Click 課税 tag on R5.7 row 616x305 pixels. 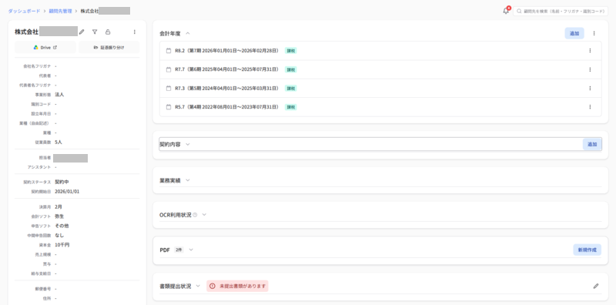pyautogui.click(x=291, y=107)
